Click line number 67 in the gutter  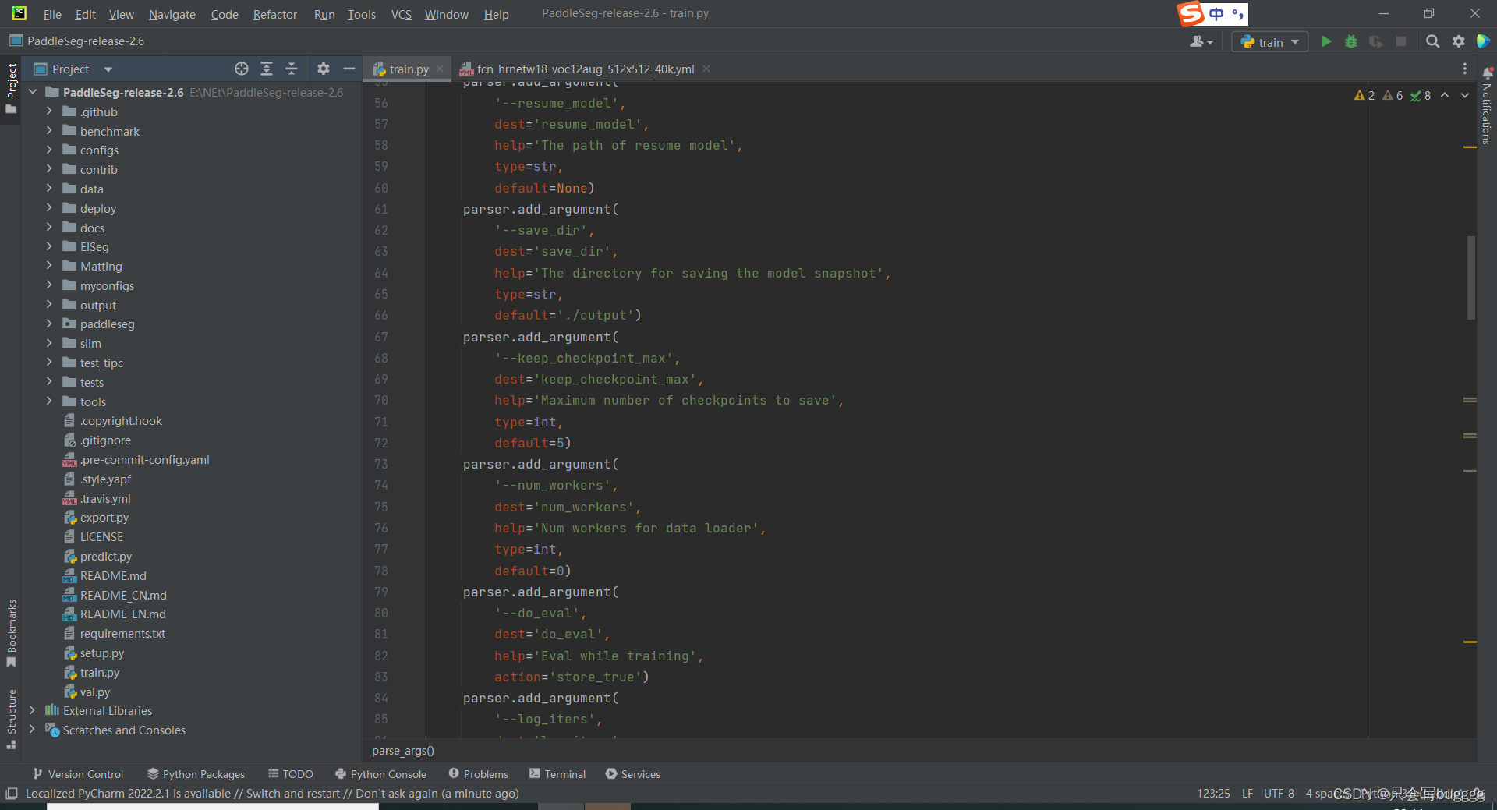[380, 337]
